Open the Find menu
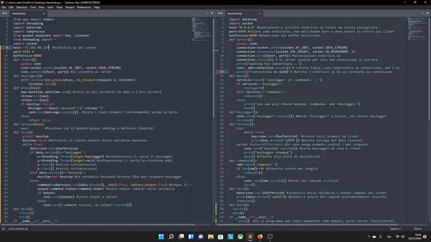This screenshot has width=431, height=242. pyautogui.click(x=33, y=7)
